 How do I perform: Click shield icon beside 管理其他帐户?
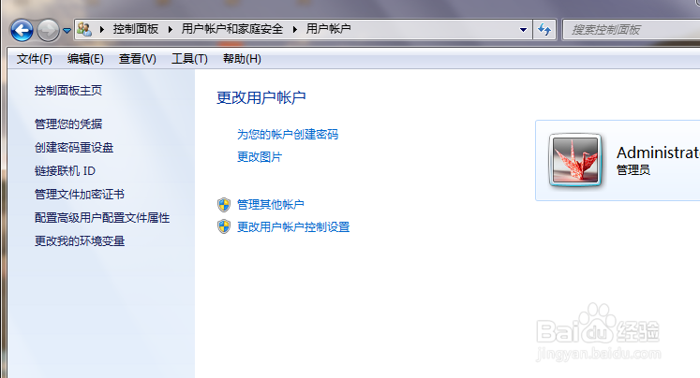[x=224, y=205]
